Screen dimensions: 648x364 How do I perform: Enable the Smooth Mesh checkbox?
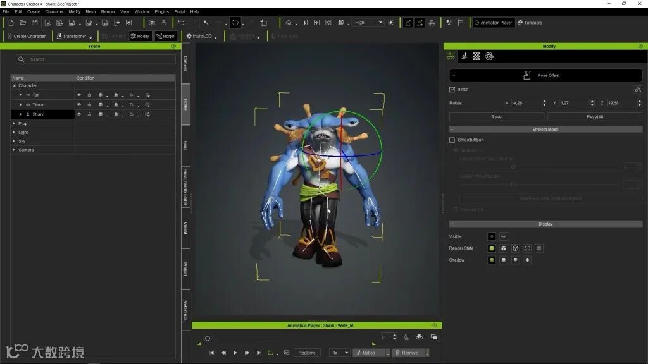point(452,140)
